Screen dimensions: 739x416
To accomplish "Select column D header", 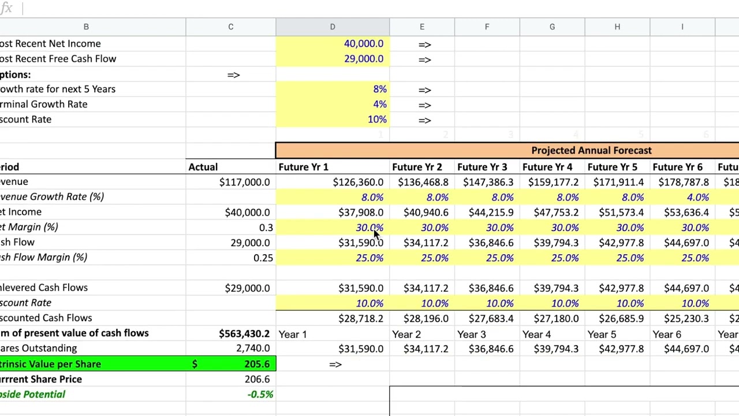I will 333,27.
